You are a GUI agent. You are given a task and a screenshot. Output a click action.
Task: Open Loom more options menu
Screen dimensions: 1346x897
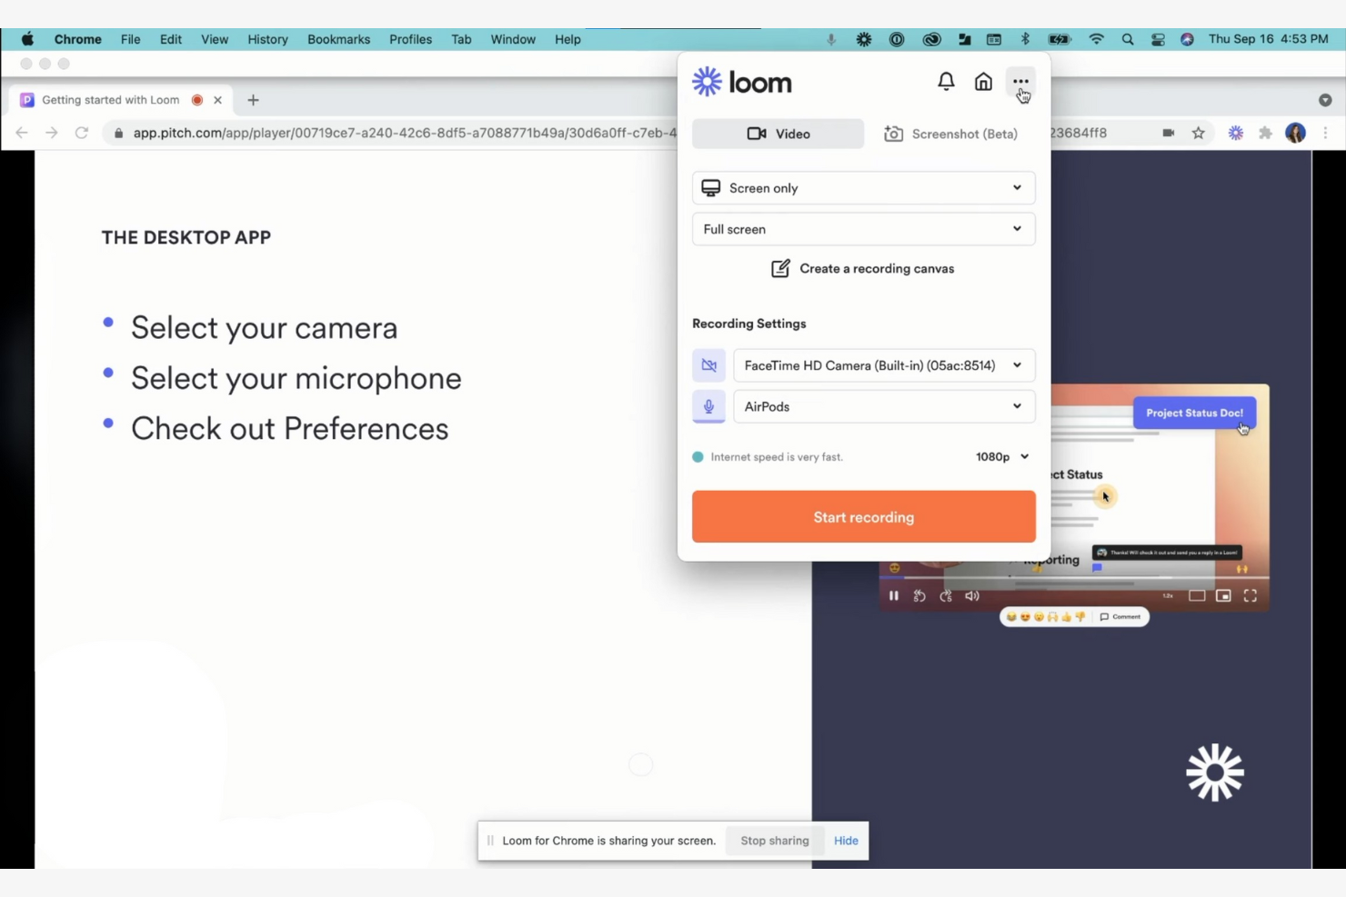tap(1020, 82)
